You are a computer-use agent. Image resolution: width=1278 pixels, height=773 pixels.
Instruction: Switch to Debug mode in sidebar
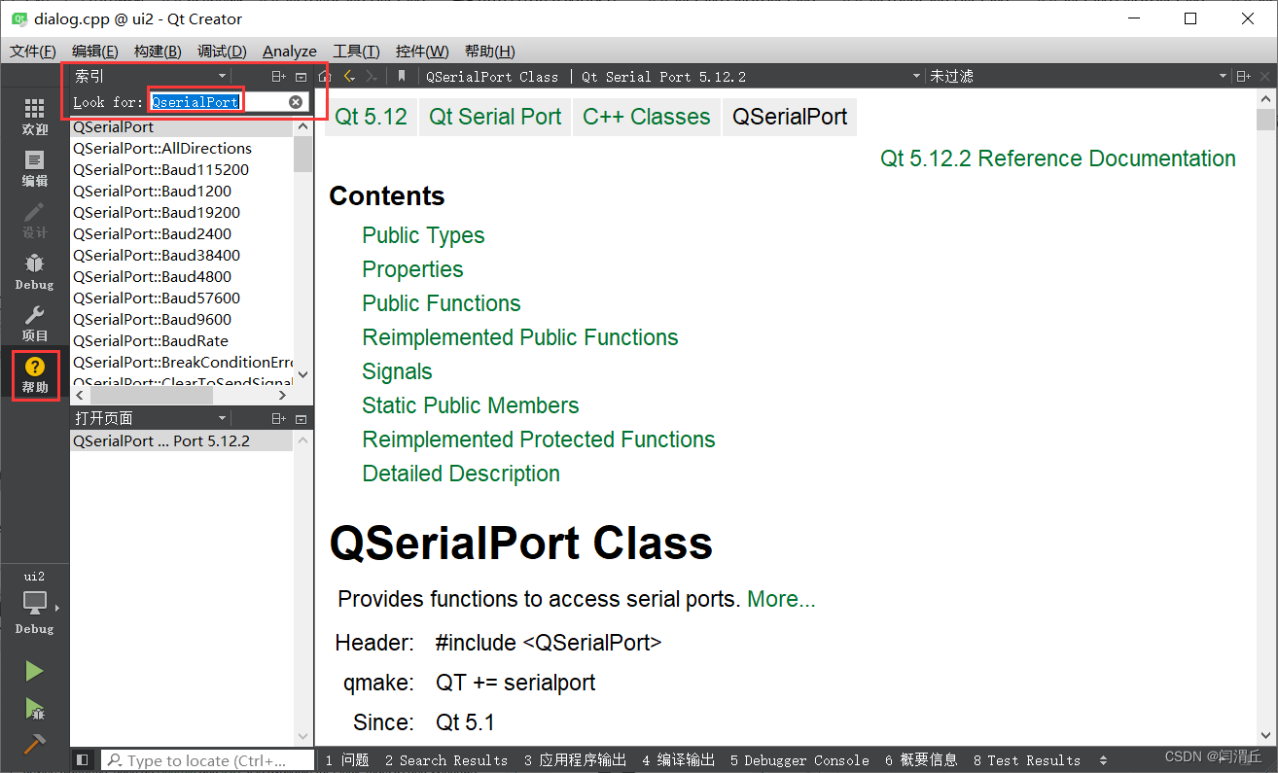tap(34, 272)
